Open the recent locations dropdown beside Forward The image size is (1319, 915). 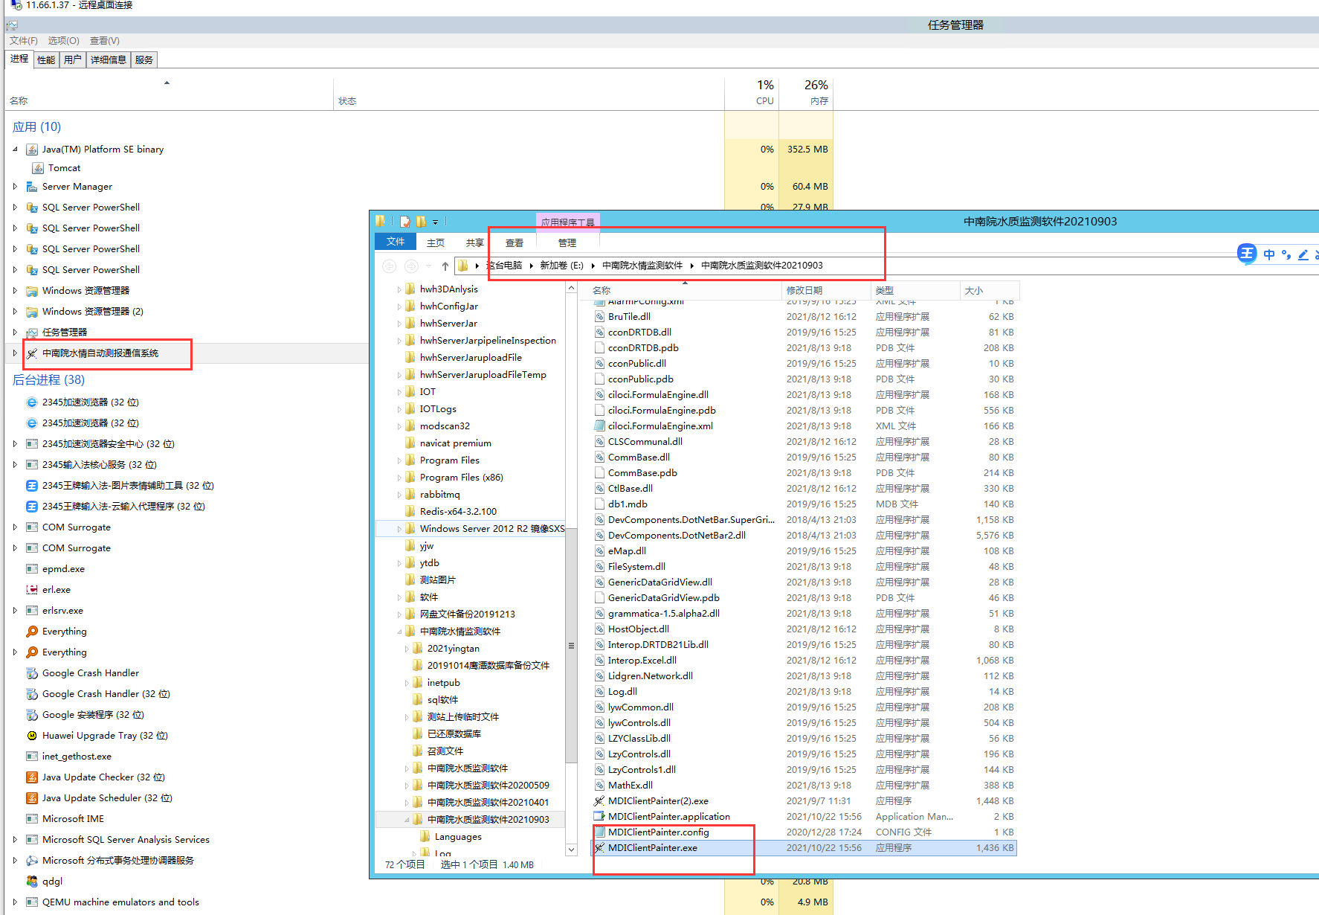click(428, 266)
